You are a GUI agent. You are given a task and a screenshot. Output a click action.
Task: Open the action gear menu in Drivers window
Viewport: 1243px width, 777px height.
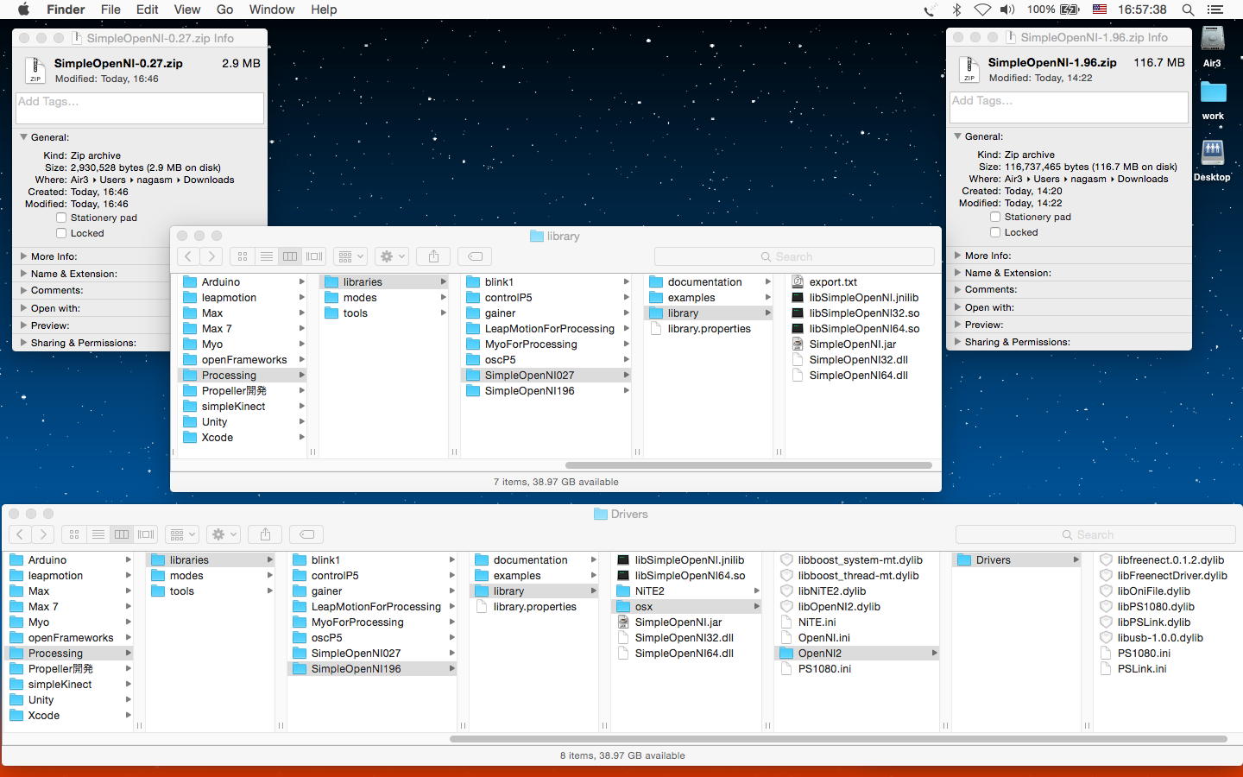(x=224, y=534)
